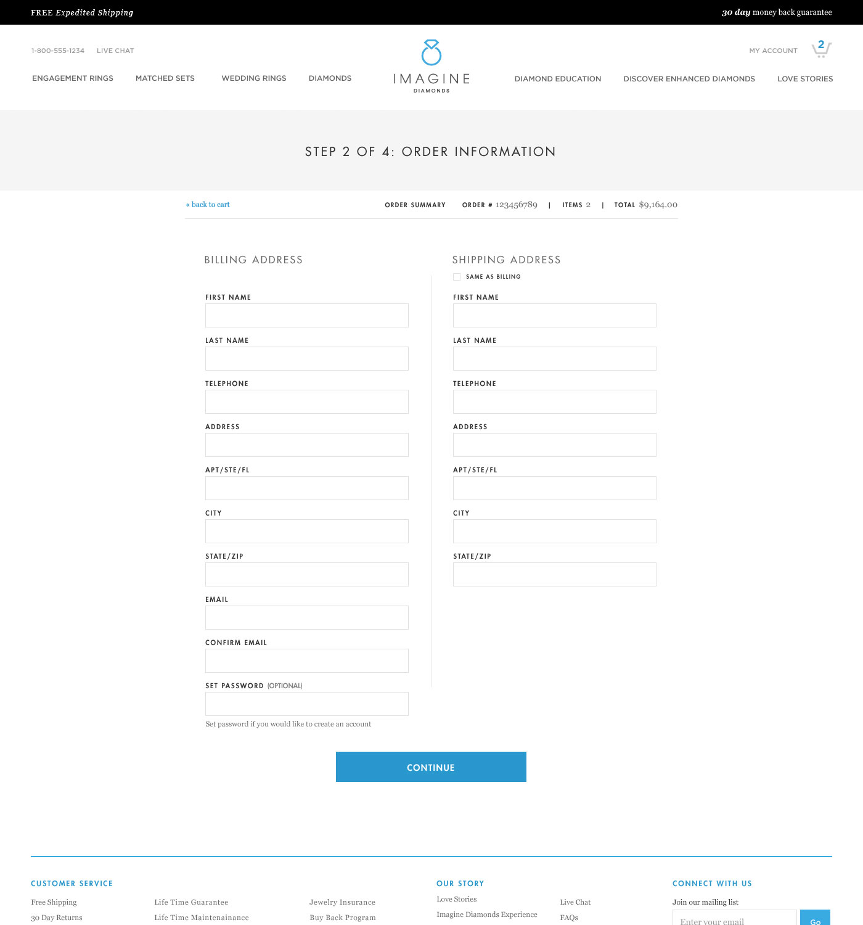Open Love Stories in the header navigation
The width and height of the screenshot is (863, 925).
[x=805, y=79]
